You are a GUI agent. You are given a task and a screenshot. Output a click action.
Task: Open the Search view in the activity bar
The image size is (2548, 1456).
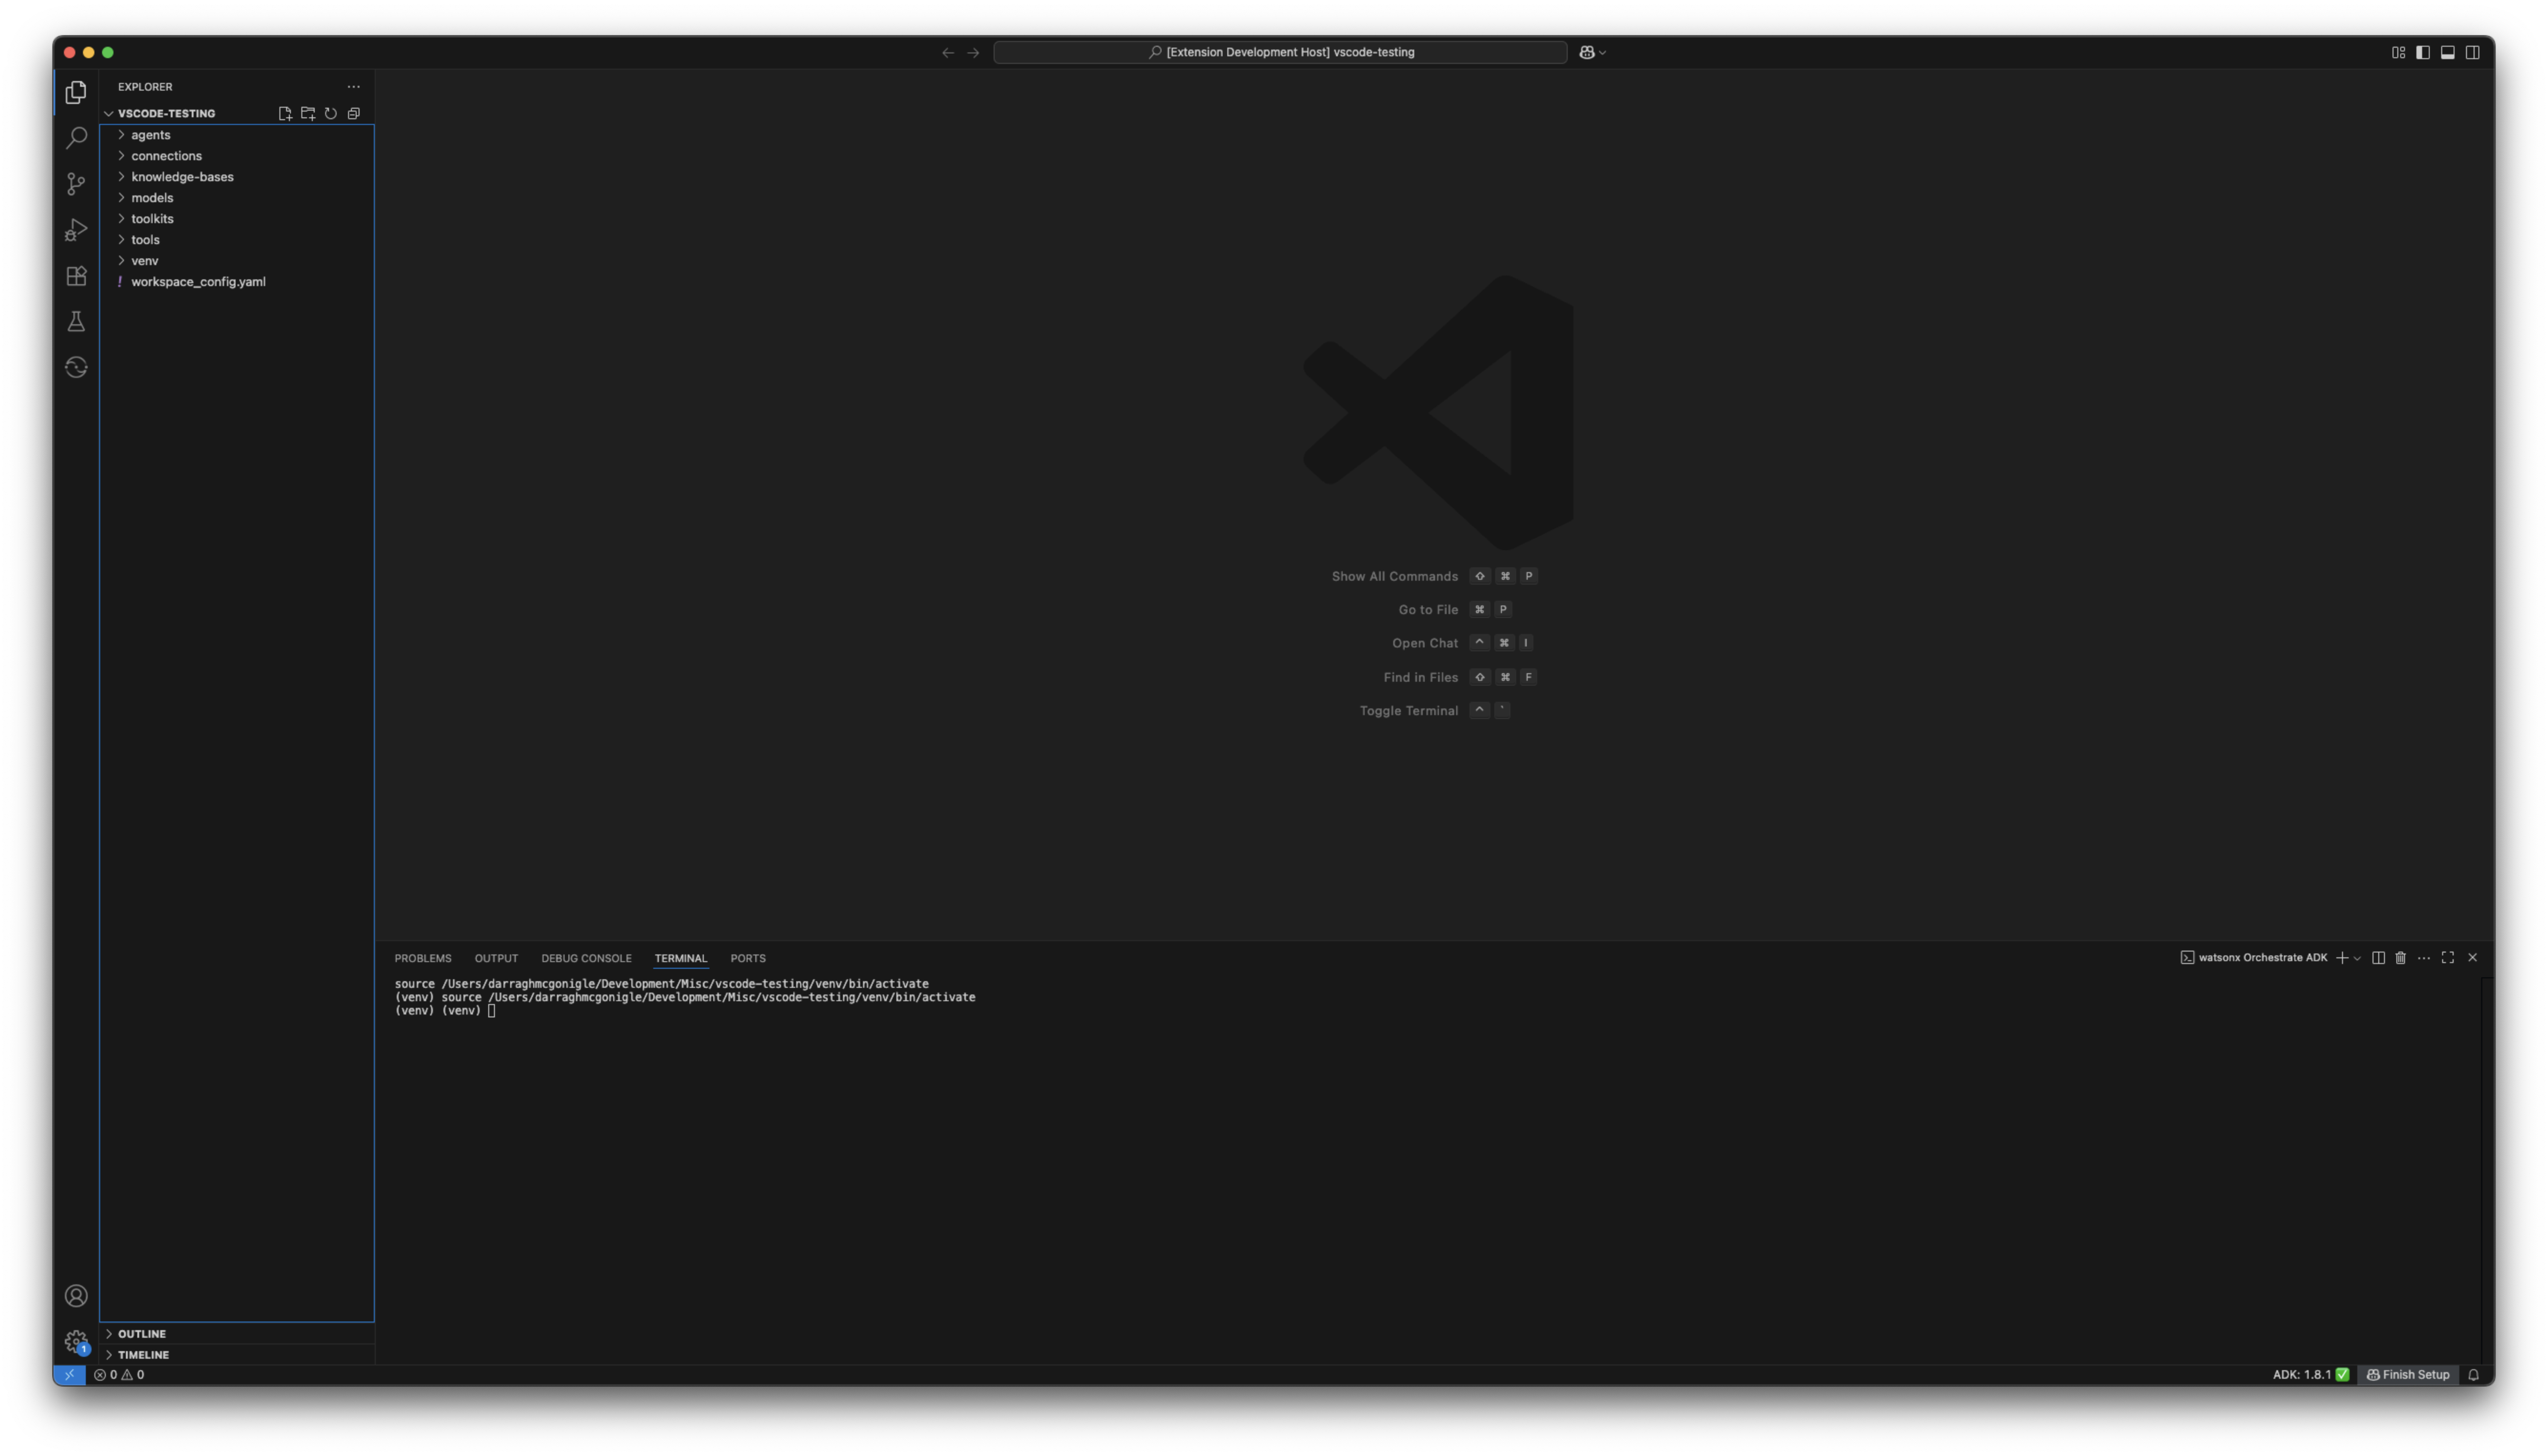(x=76, y=138)
